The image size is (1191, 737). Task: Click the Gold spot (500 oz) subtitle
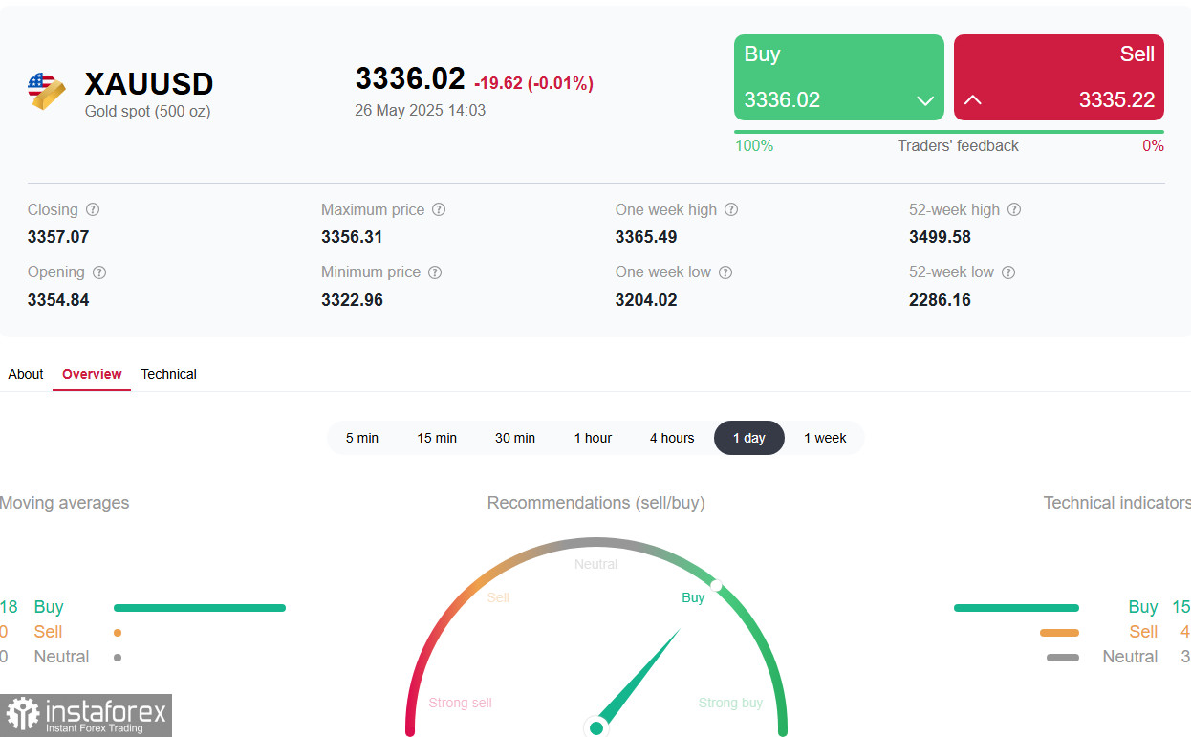[147, 111]
